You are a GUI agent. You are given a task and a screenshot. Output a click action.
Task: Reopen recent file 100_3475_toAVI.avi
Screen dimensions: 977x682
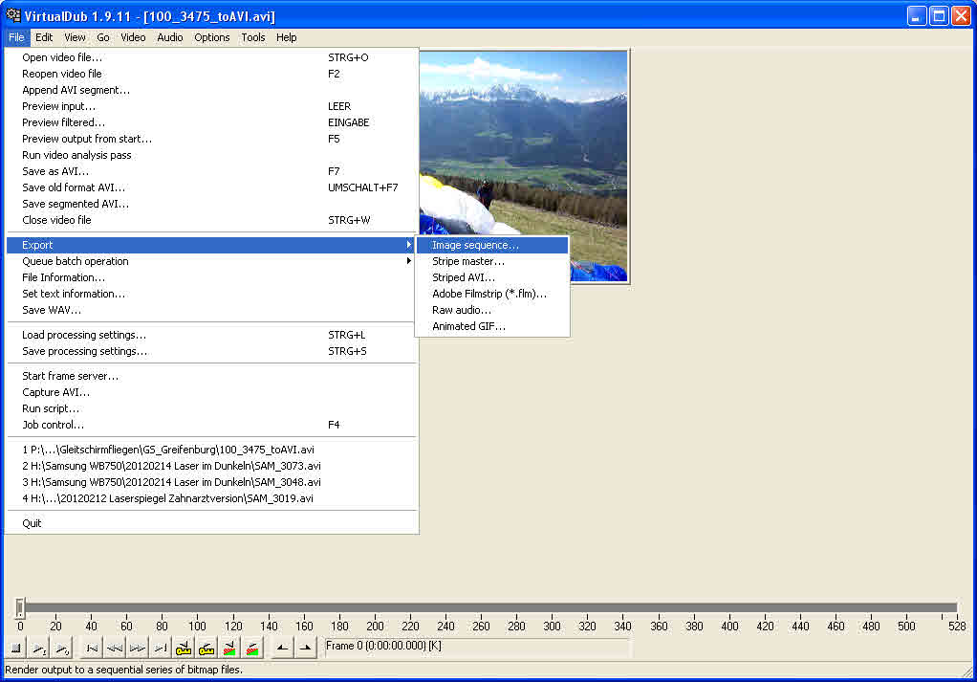coord(210,450)
